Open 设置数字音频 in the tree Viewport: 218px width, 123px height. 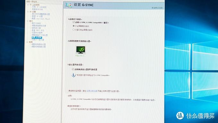tap(37, 32)
